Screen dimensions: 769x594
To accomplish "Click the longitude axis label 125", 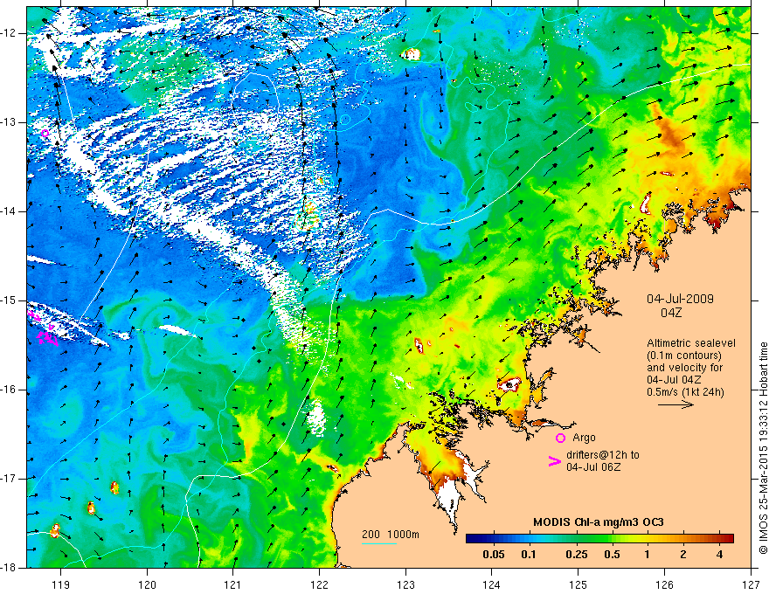I will (x=578, y=584).
